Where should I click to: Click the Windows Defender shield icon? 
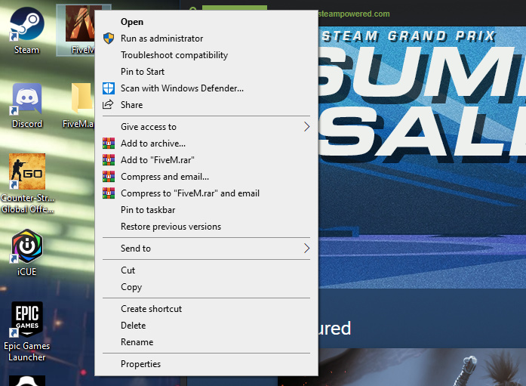pyautogui.click(x=109, y=88)
